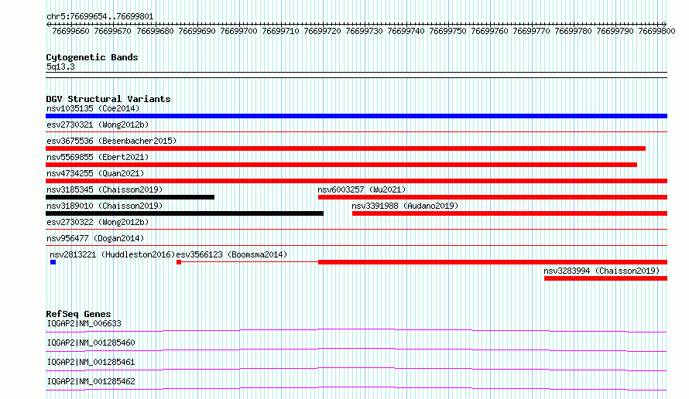Click ruler position 76699690
The height and width of the screenshot is (399, 689).
[197, 31]
